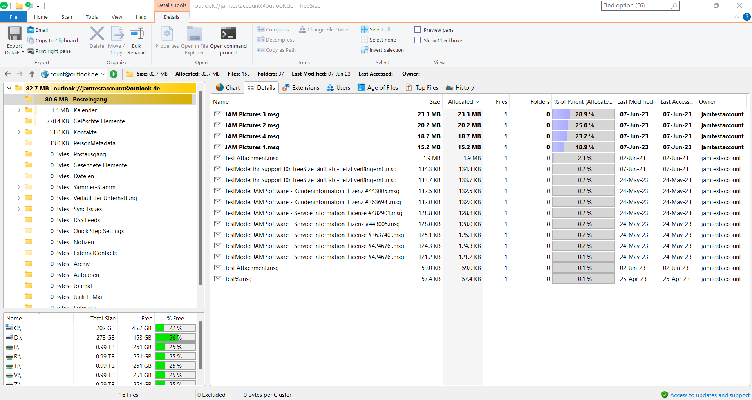Switch to the Chart tab
752x400 pixels.
pos(228,87)
